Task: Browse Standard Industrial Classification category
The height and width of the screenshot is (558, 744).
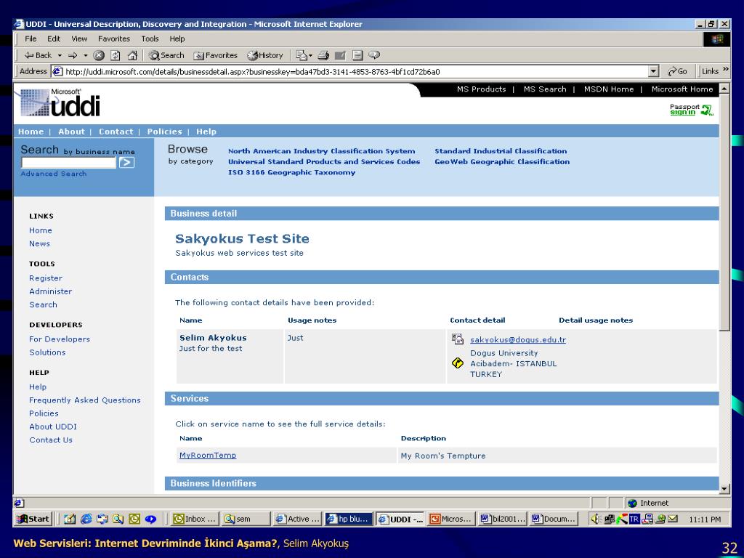Action: (501, 151)
